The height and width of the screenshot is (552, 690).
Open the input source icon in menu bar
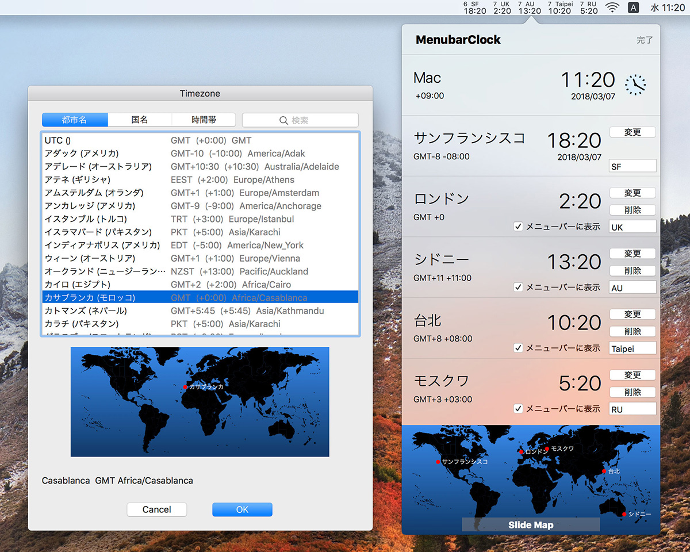[x=633, y=7]
